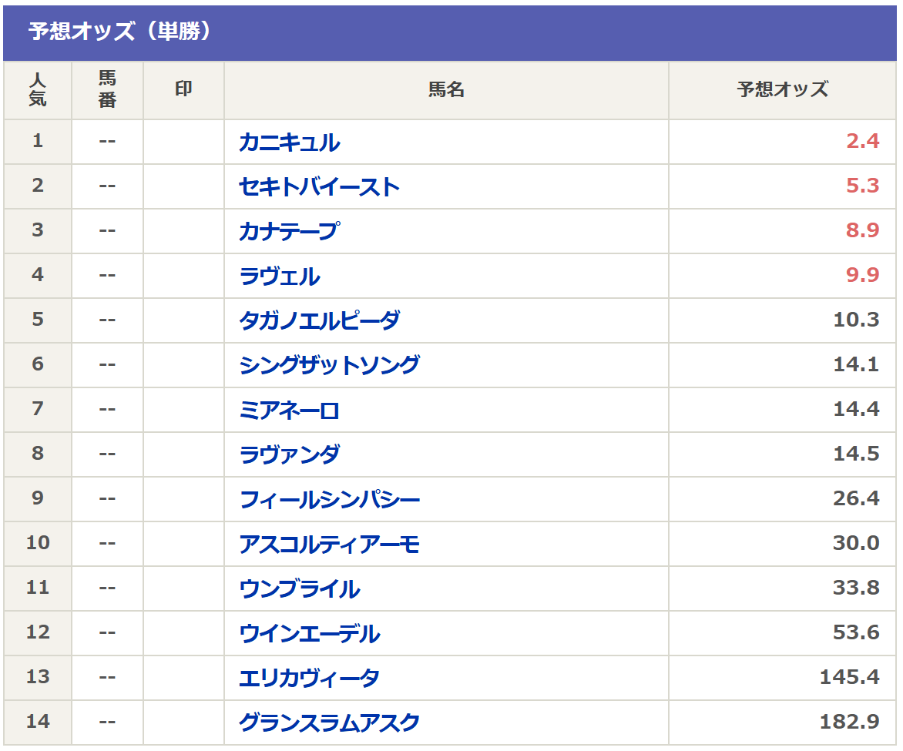Open the ウンブライル horse link

point(299,588)
